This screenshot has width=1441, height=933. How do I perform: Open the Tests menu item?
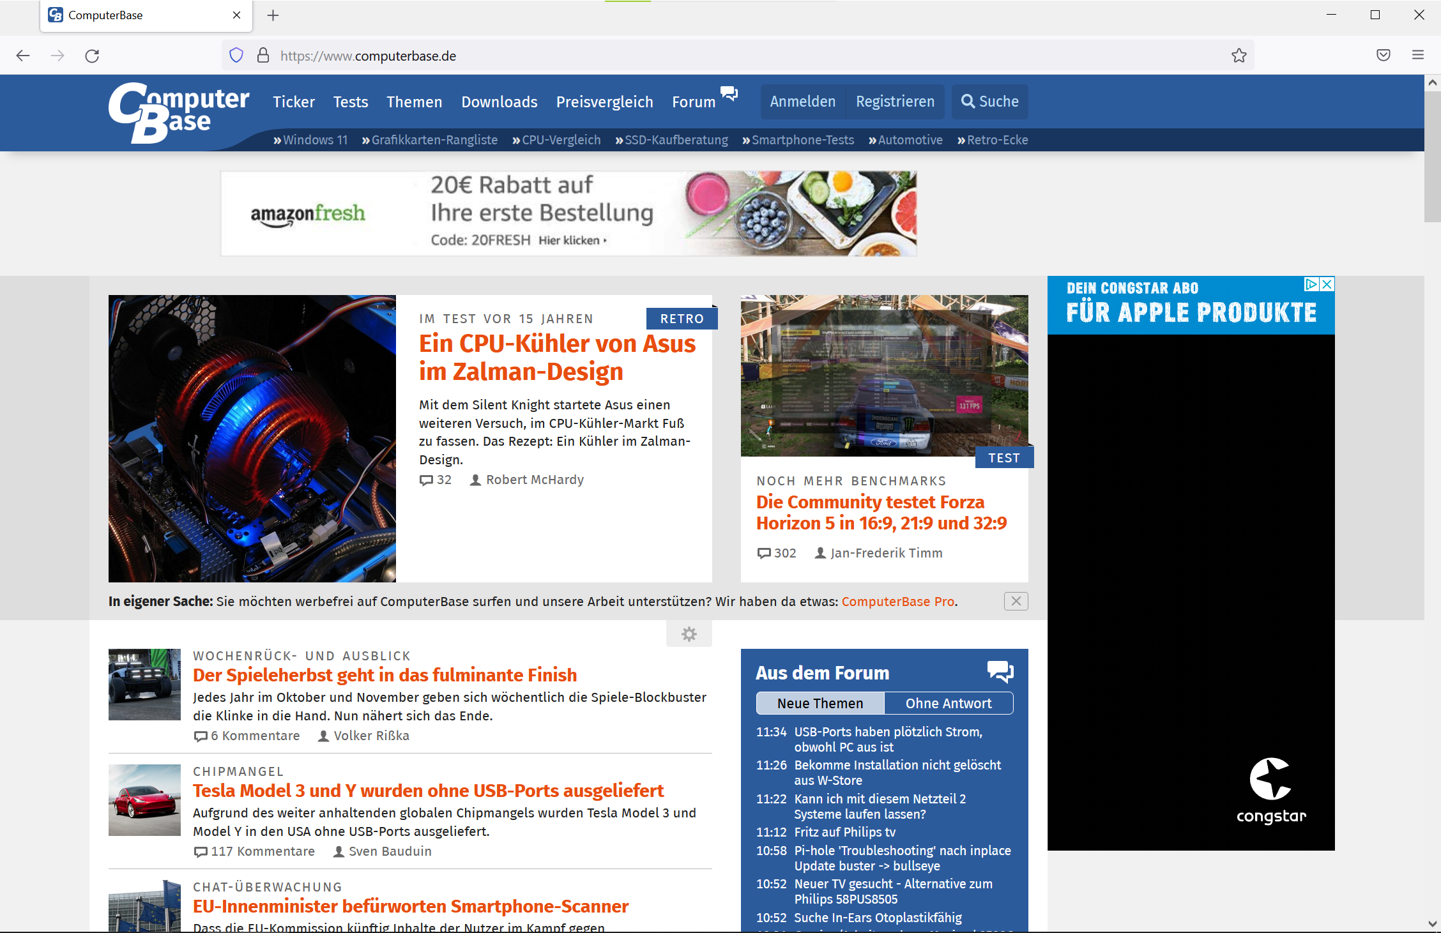350,102
